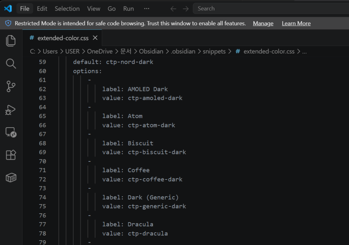Click 'value: ctp-generic-dark' text
This screenshot has height=245, width=349.
tap(144, 206)
